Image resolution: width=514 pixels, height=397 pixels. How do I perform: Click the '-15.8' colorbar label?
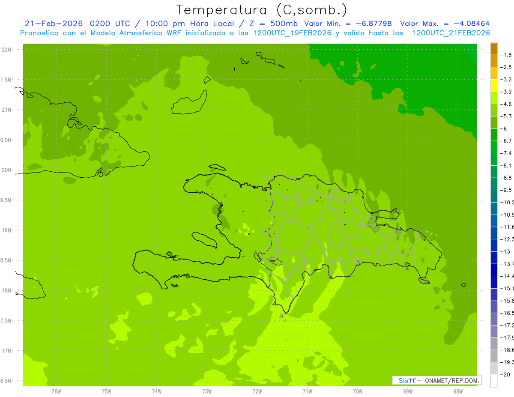(507, 301)
